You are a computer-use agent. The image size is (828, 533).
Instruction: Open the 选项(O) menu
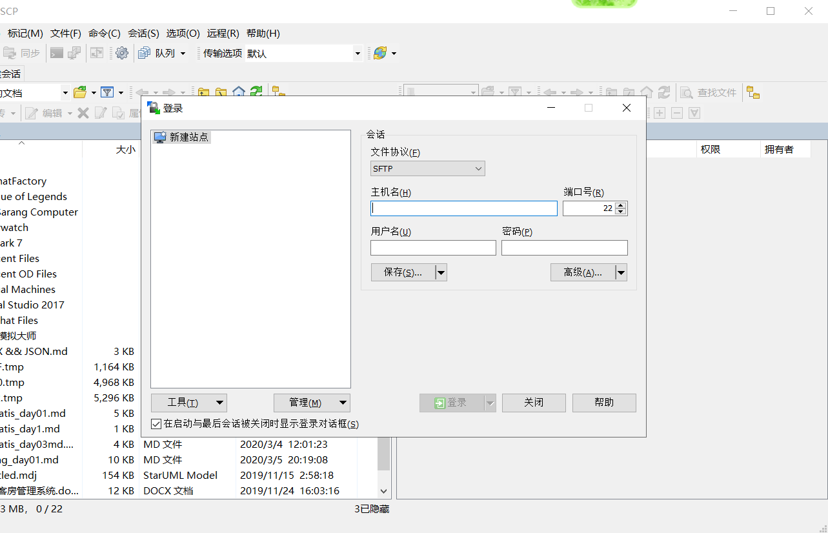click(x=183, y=33)
